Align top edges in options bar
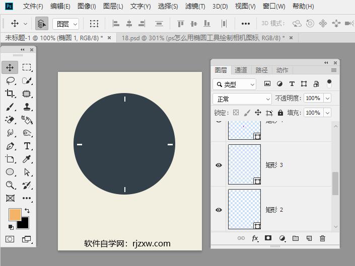 tap(180, 24)
